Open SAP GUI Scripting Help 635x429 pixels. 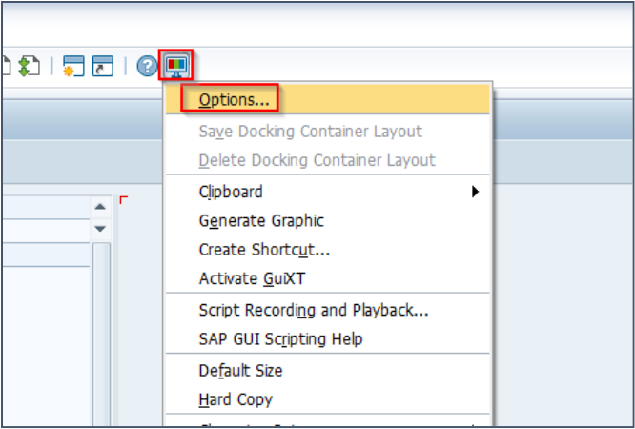pyautogui.click(x=328, y=339)
